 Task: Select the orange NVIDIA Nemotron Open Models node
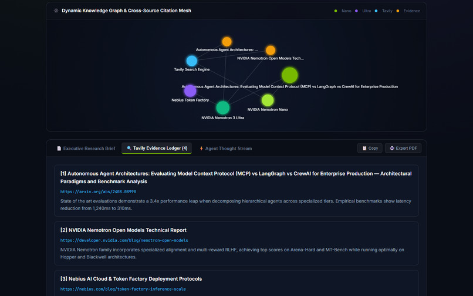(271, 50)
